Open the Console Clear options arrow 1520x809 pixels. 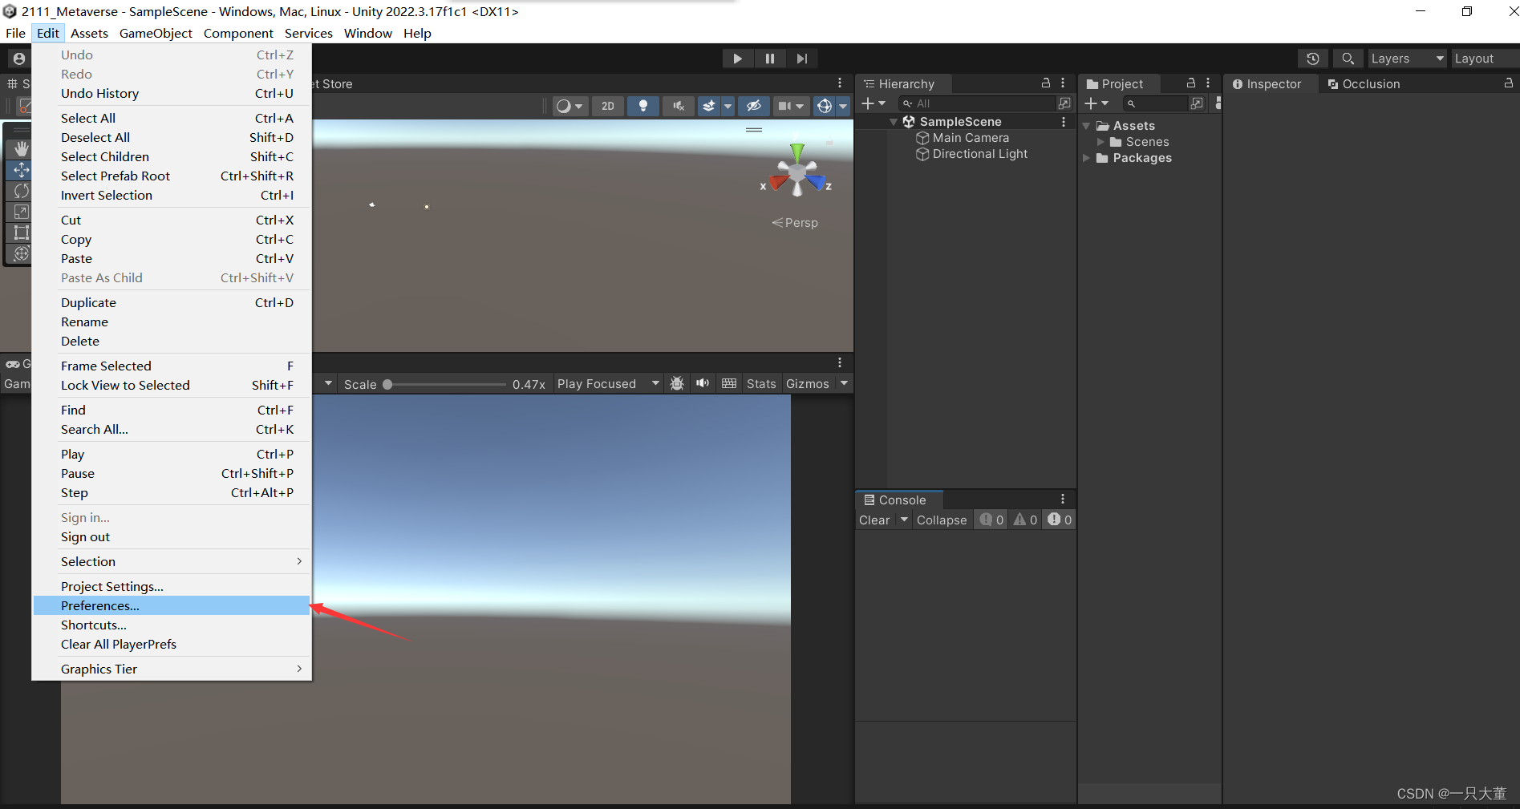[x=904, y=520]
